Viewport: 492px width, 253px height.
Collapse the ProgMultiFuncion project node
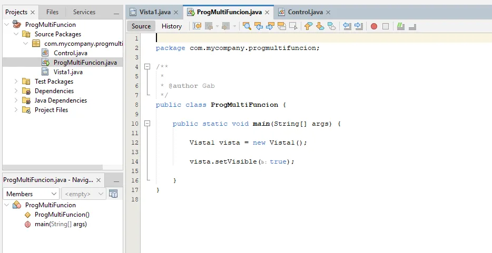pos(7,24)
